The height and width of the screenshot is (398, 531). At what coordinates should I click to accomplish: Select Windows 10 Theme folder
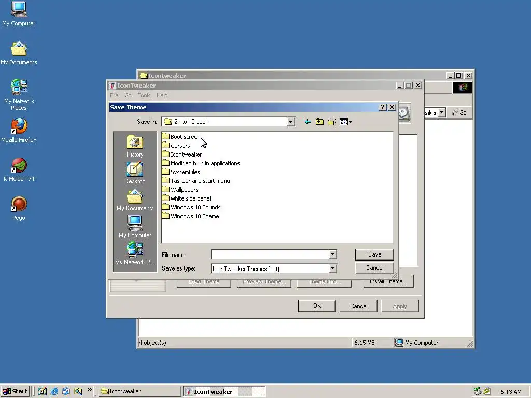click(x=191, y=216)
